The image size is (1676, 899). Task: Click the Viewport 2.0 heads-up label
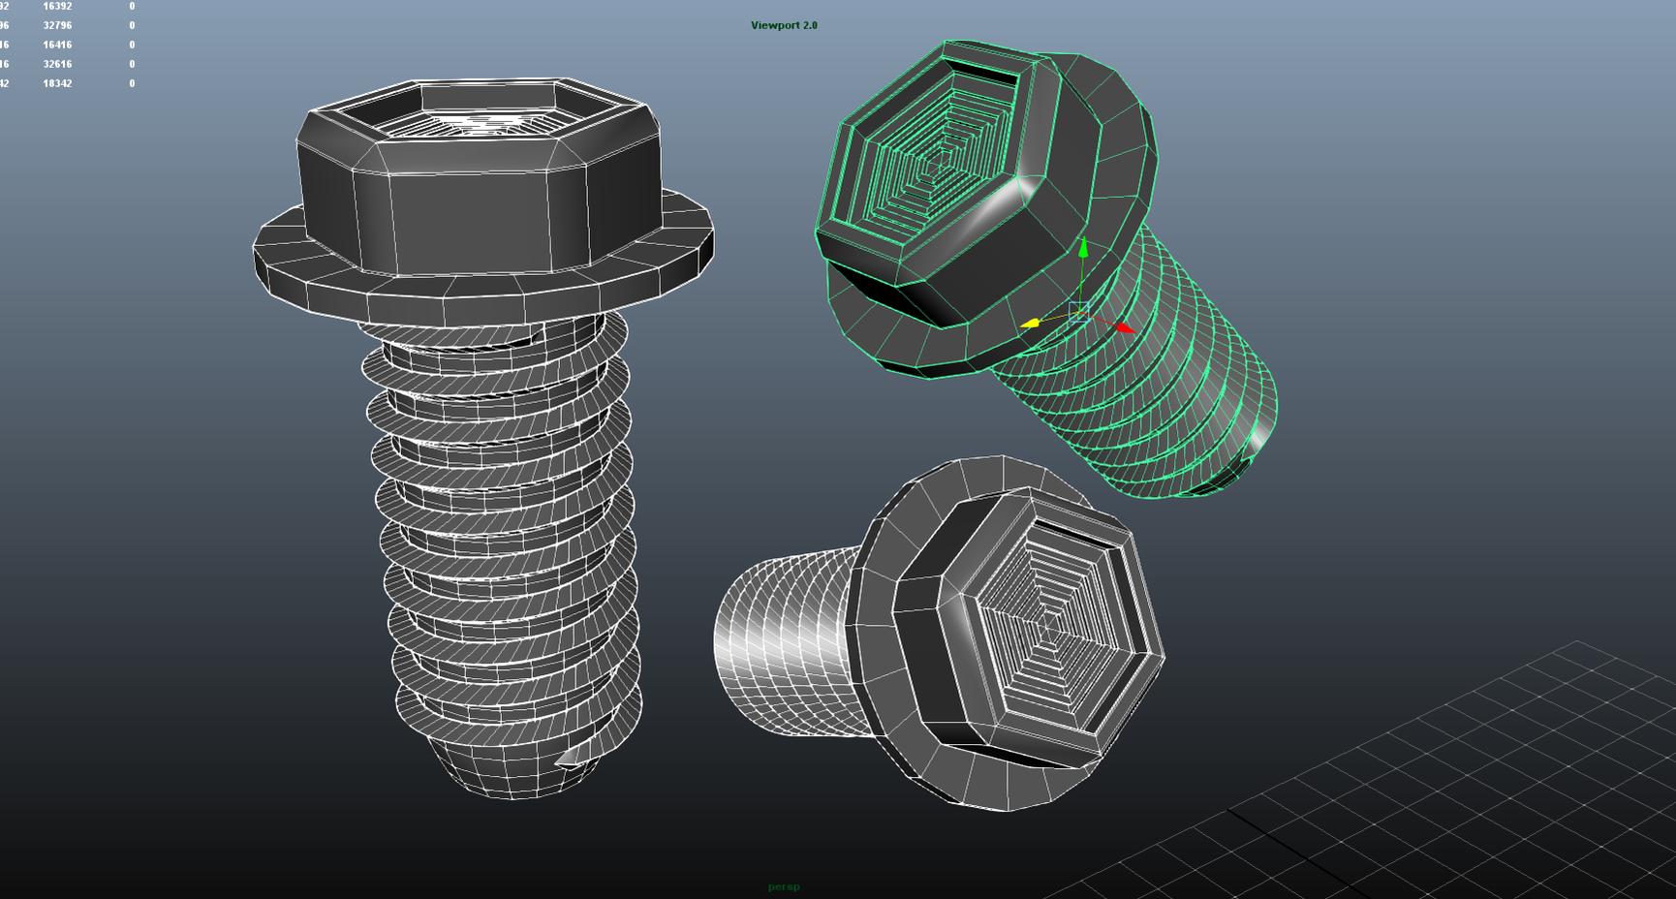784,25
